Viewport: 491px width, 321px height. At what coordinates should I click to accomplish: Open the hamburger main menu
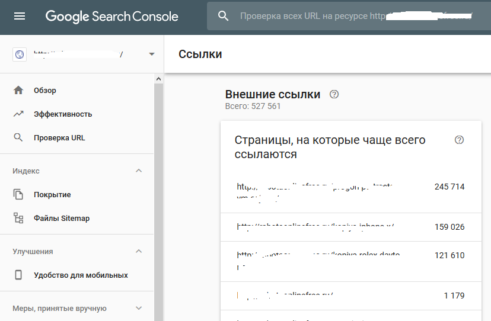(x=20, y=17)
